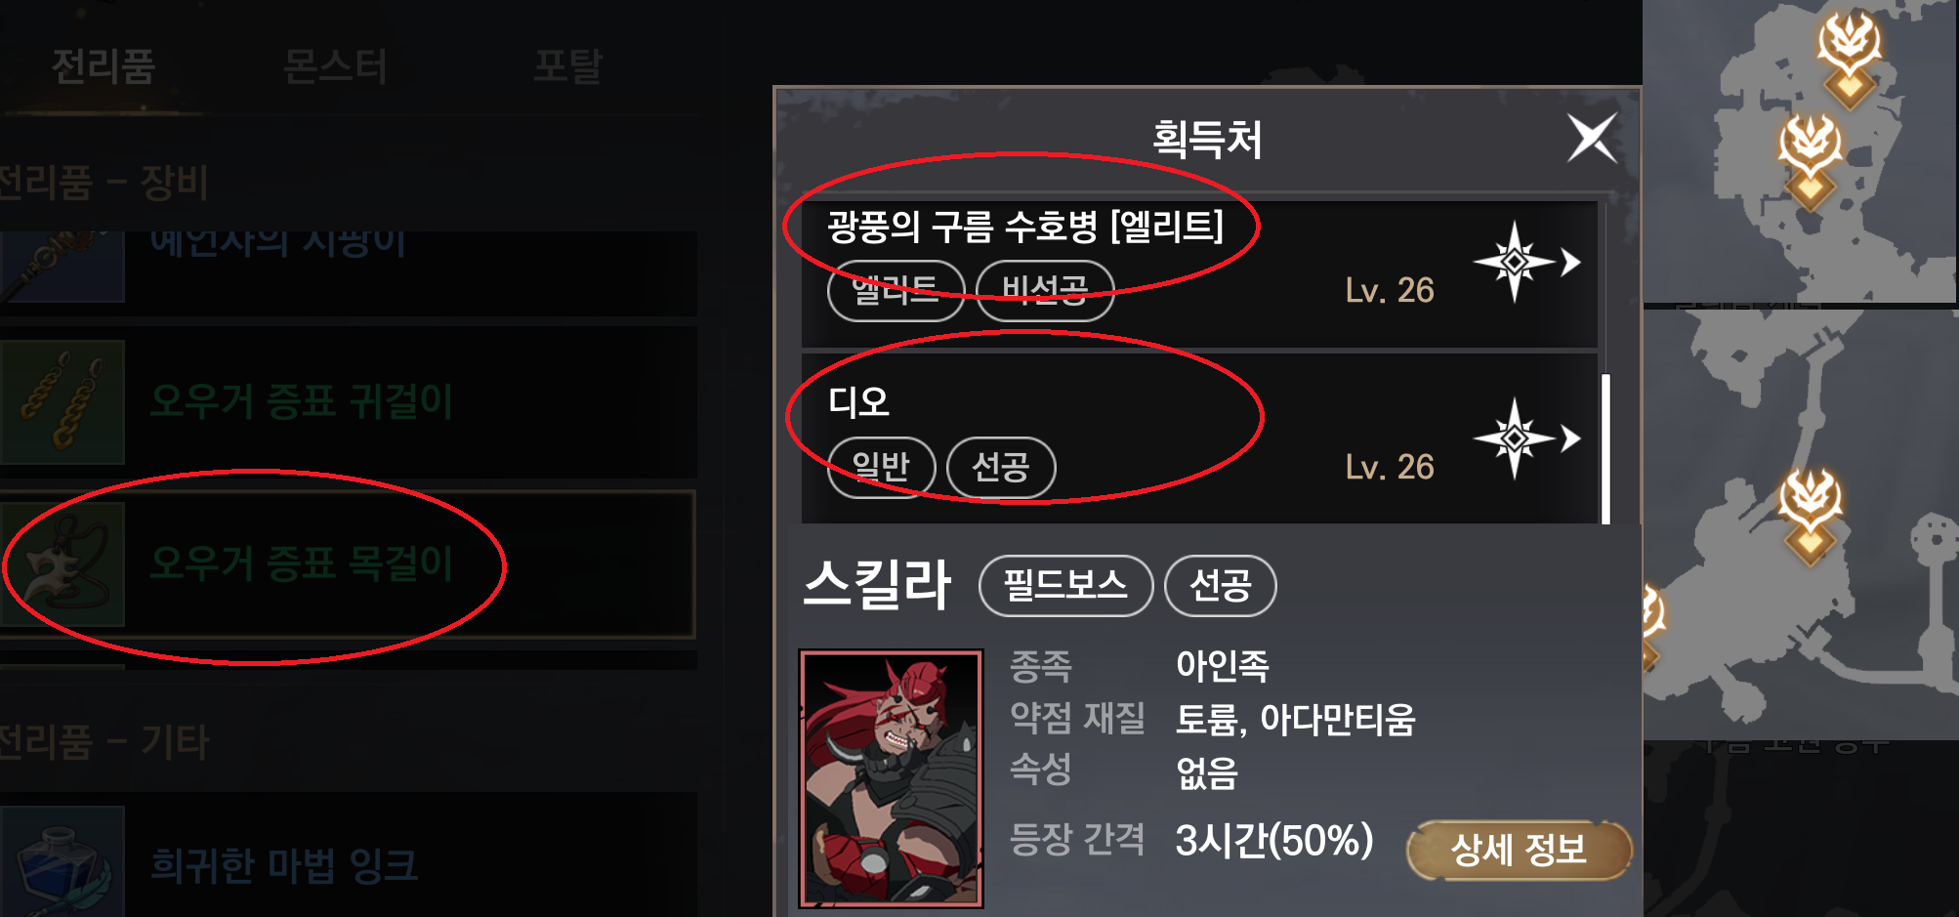Image resolution: width=1959 pixels, height=917 pixels.
Task: Click the 선공 tag next to 스킬라
Action: point(1220,586)
